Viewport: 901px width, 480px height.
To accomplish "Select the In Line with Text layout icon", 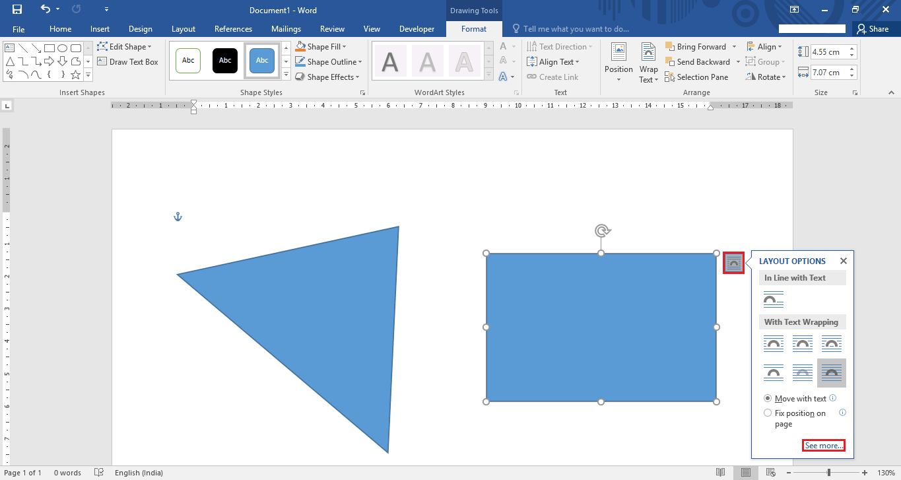I will tap(774, 300).
